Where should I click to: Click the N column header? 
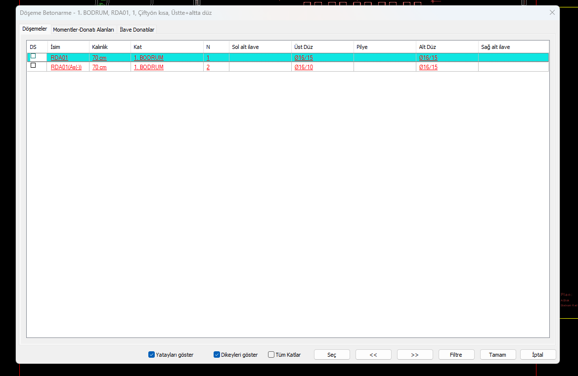216,47
